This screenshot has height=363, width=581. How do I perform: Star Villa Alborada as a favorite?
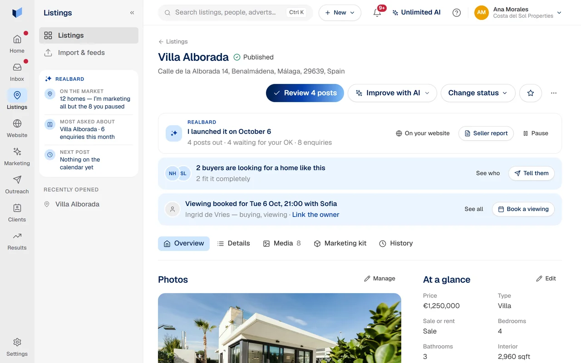pos(531,93)
